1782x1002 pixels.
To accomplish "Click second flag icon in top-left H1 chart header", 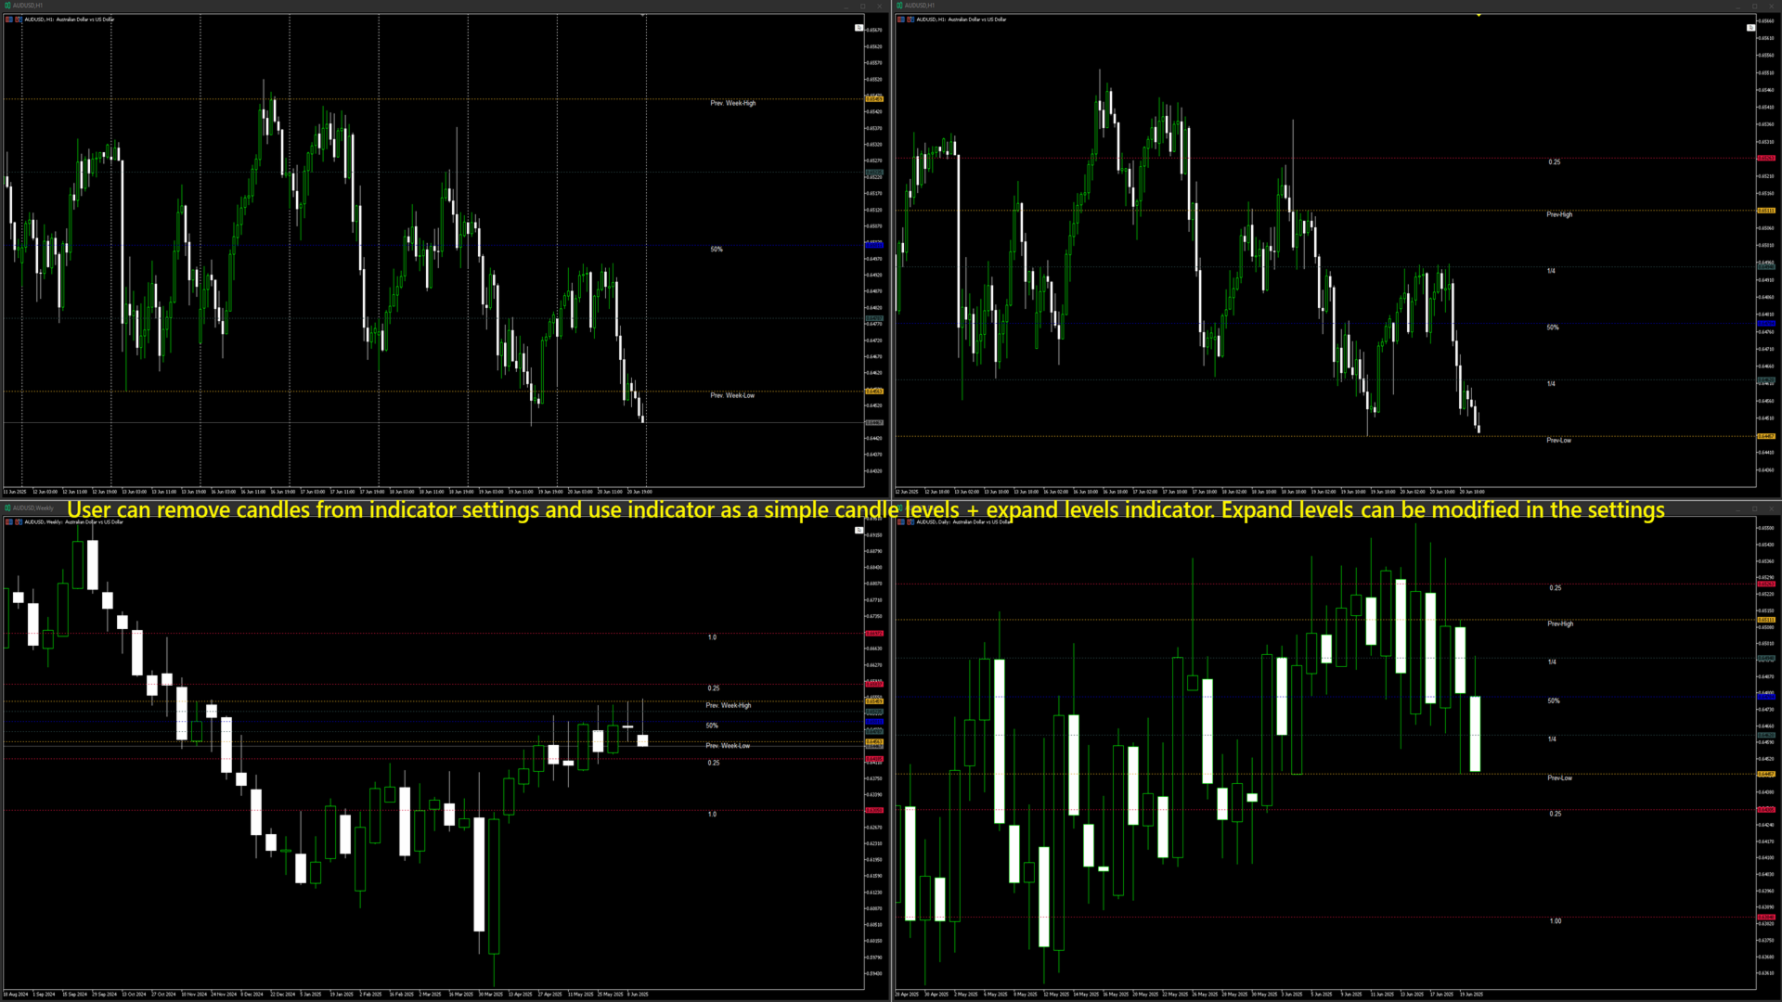I will (19, 19).
